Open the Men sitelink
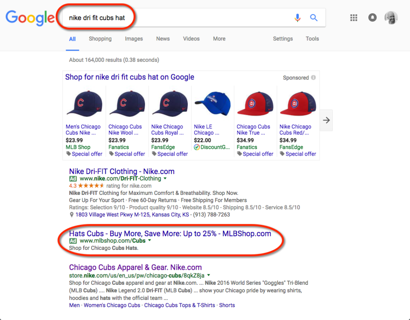The image size is (410, 320). click(74, 305)
